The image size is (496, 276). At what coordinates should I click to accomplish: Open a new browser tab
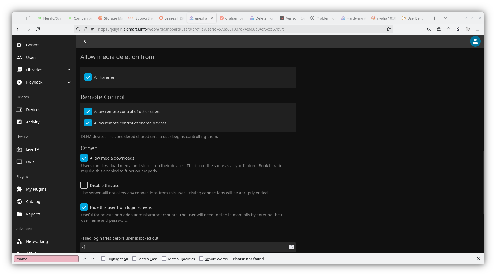434,18
